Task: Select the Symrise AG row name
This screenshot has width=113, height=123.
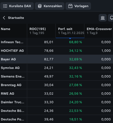Action: tap(10, 68)
